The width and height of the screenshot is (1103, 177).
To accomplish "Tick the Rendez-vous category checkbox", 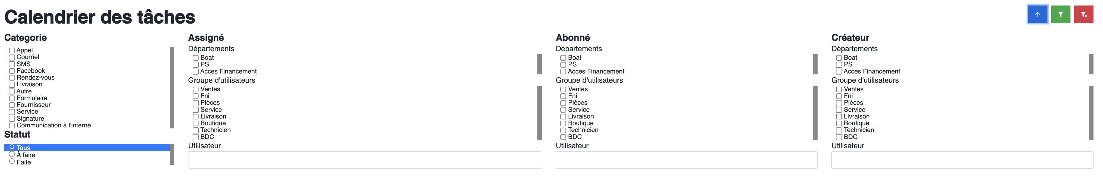I will [x=12, y=78].
